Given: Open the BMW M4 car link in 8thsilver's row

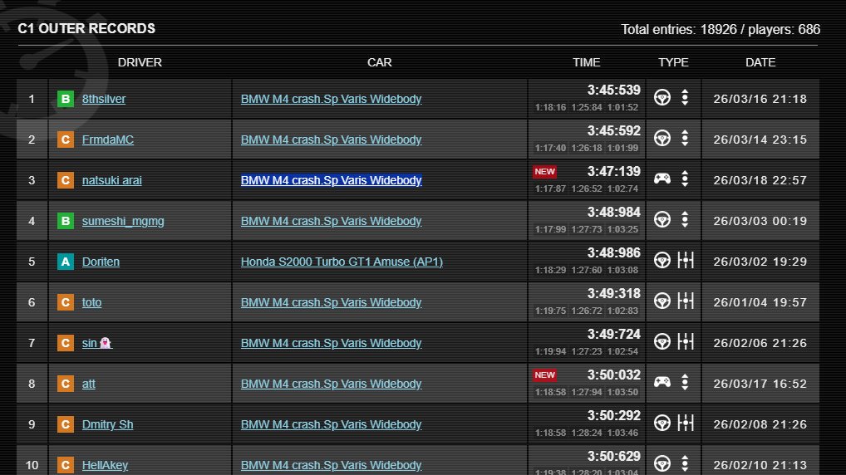Looking at the screenshot, I should tap(332, 99).
